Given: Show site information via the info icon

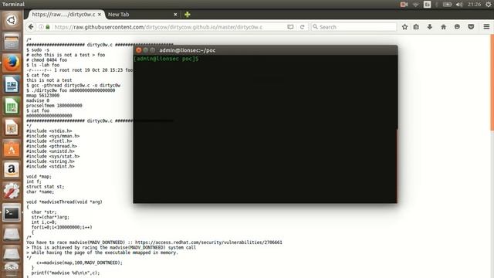Looking at the screenshot, I should click(x=41, y=27).
